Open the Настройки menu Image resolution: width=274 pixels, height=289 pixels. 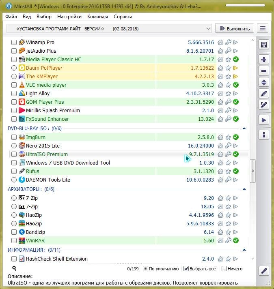[x=69, y=17]
